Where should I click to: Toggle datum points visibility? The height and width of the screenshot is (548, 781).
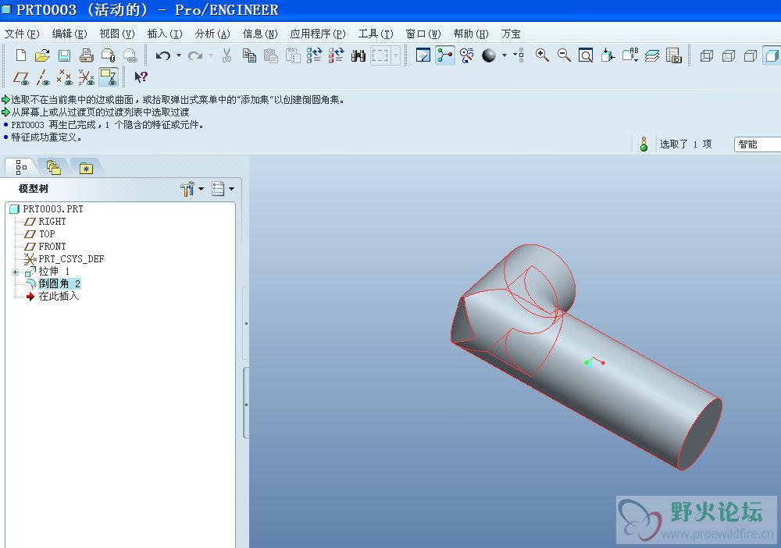(64, 77)
